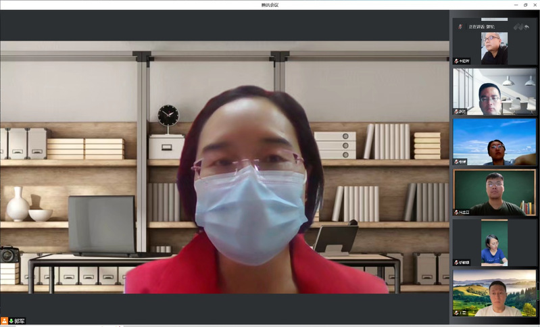
Task: Click the layout switch icon in the participant panel header
Action: pos(518,26)
